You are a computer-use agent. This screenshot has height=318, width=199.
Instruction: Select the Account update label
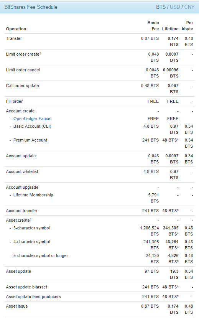coord(21,156)
